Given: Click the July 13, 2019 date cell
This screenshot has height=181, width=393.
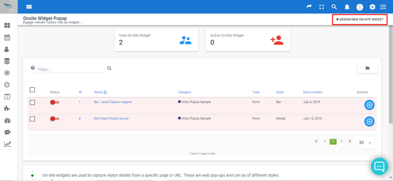Looking at the screenshot, I should [312, 118].
